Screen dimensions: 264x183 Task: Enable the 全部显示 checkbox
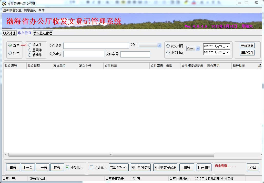click(x=92, y=167)
